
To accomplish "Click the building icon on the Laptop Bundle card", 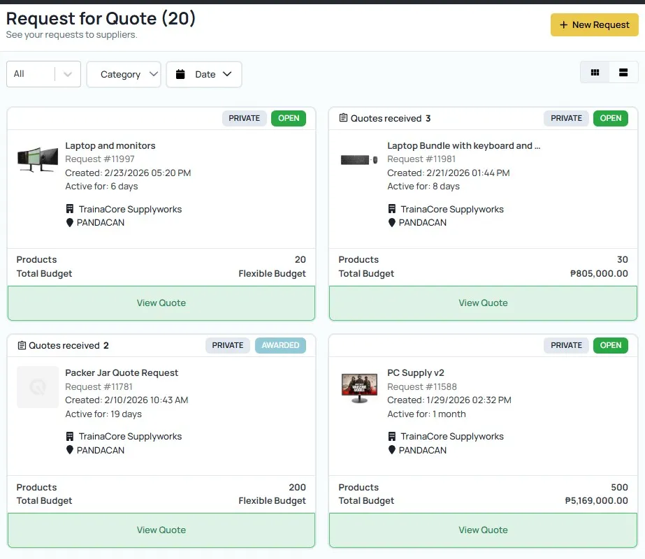I will click(x=392, y=209).
